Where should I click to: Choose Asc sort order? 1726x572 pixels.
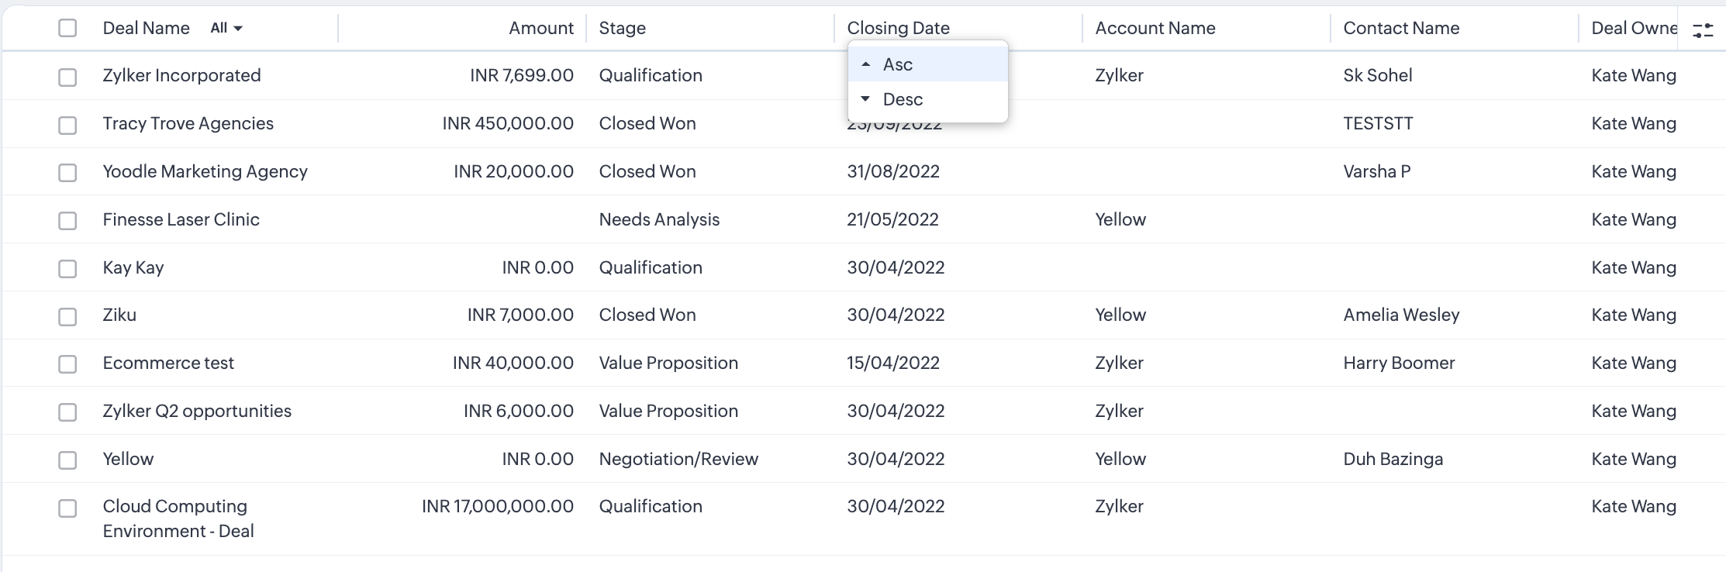[x=898, y=64]
